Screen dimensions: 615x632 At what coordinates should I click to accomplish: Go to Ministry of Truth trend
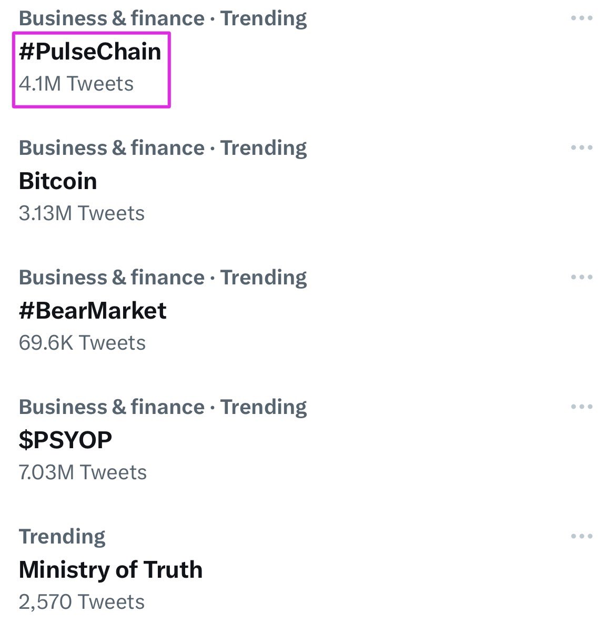click(110, 570)
